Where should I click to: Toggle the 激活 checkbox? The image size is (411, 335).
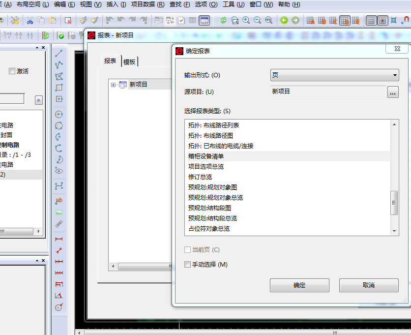tap(12, 71)
